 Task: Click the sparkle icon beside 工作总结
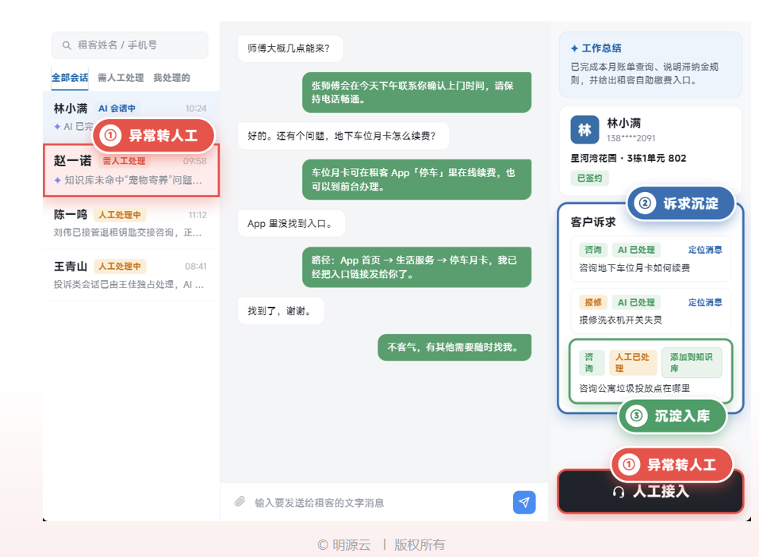(x=574, y=48)
